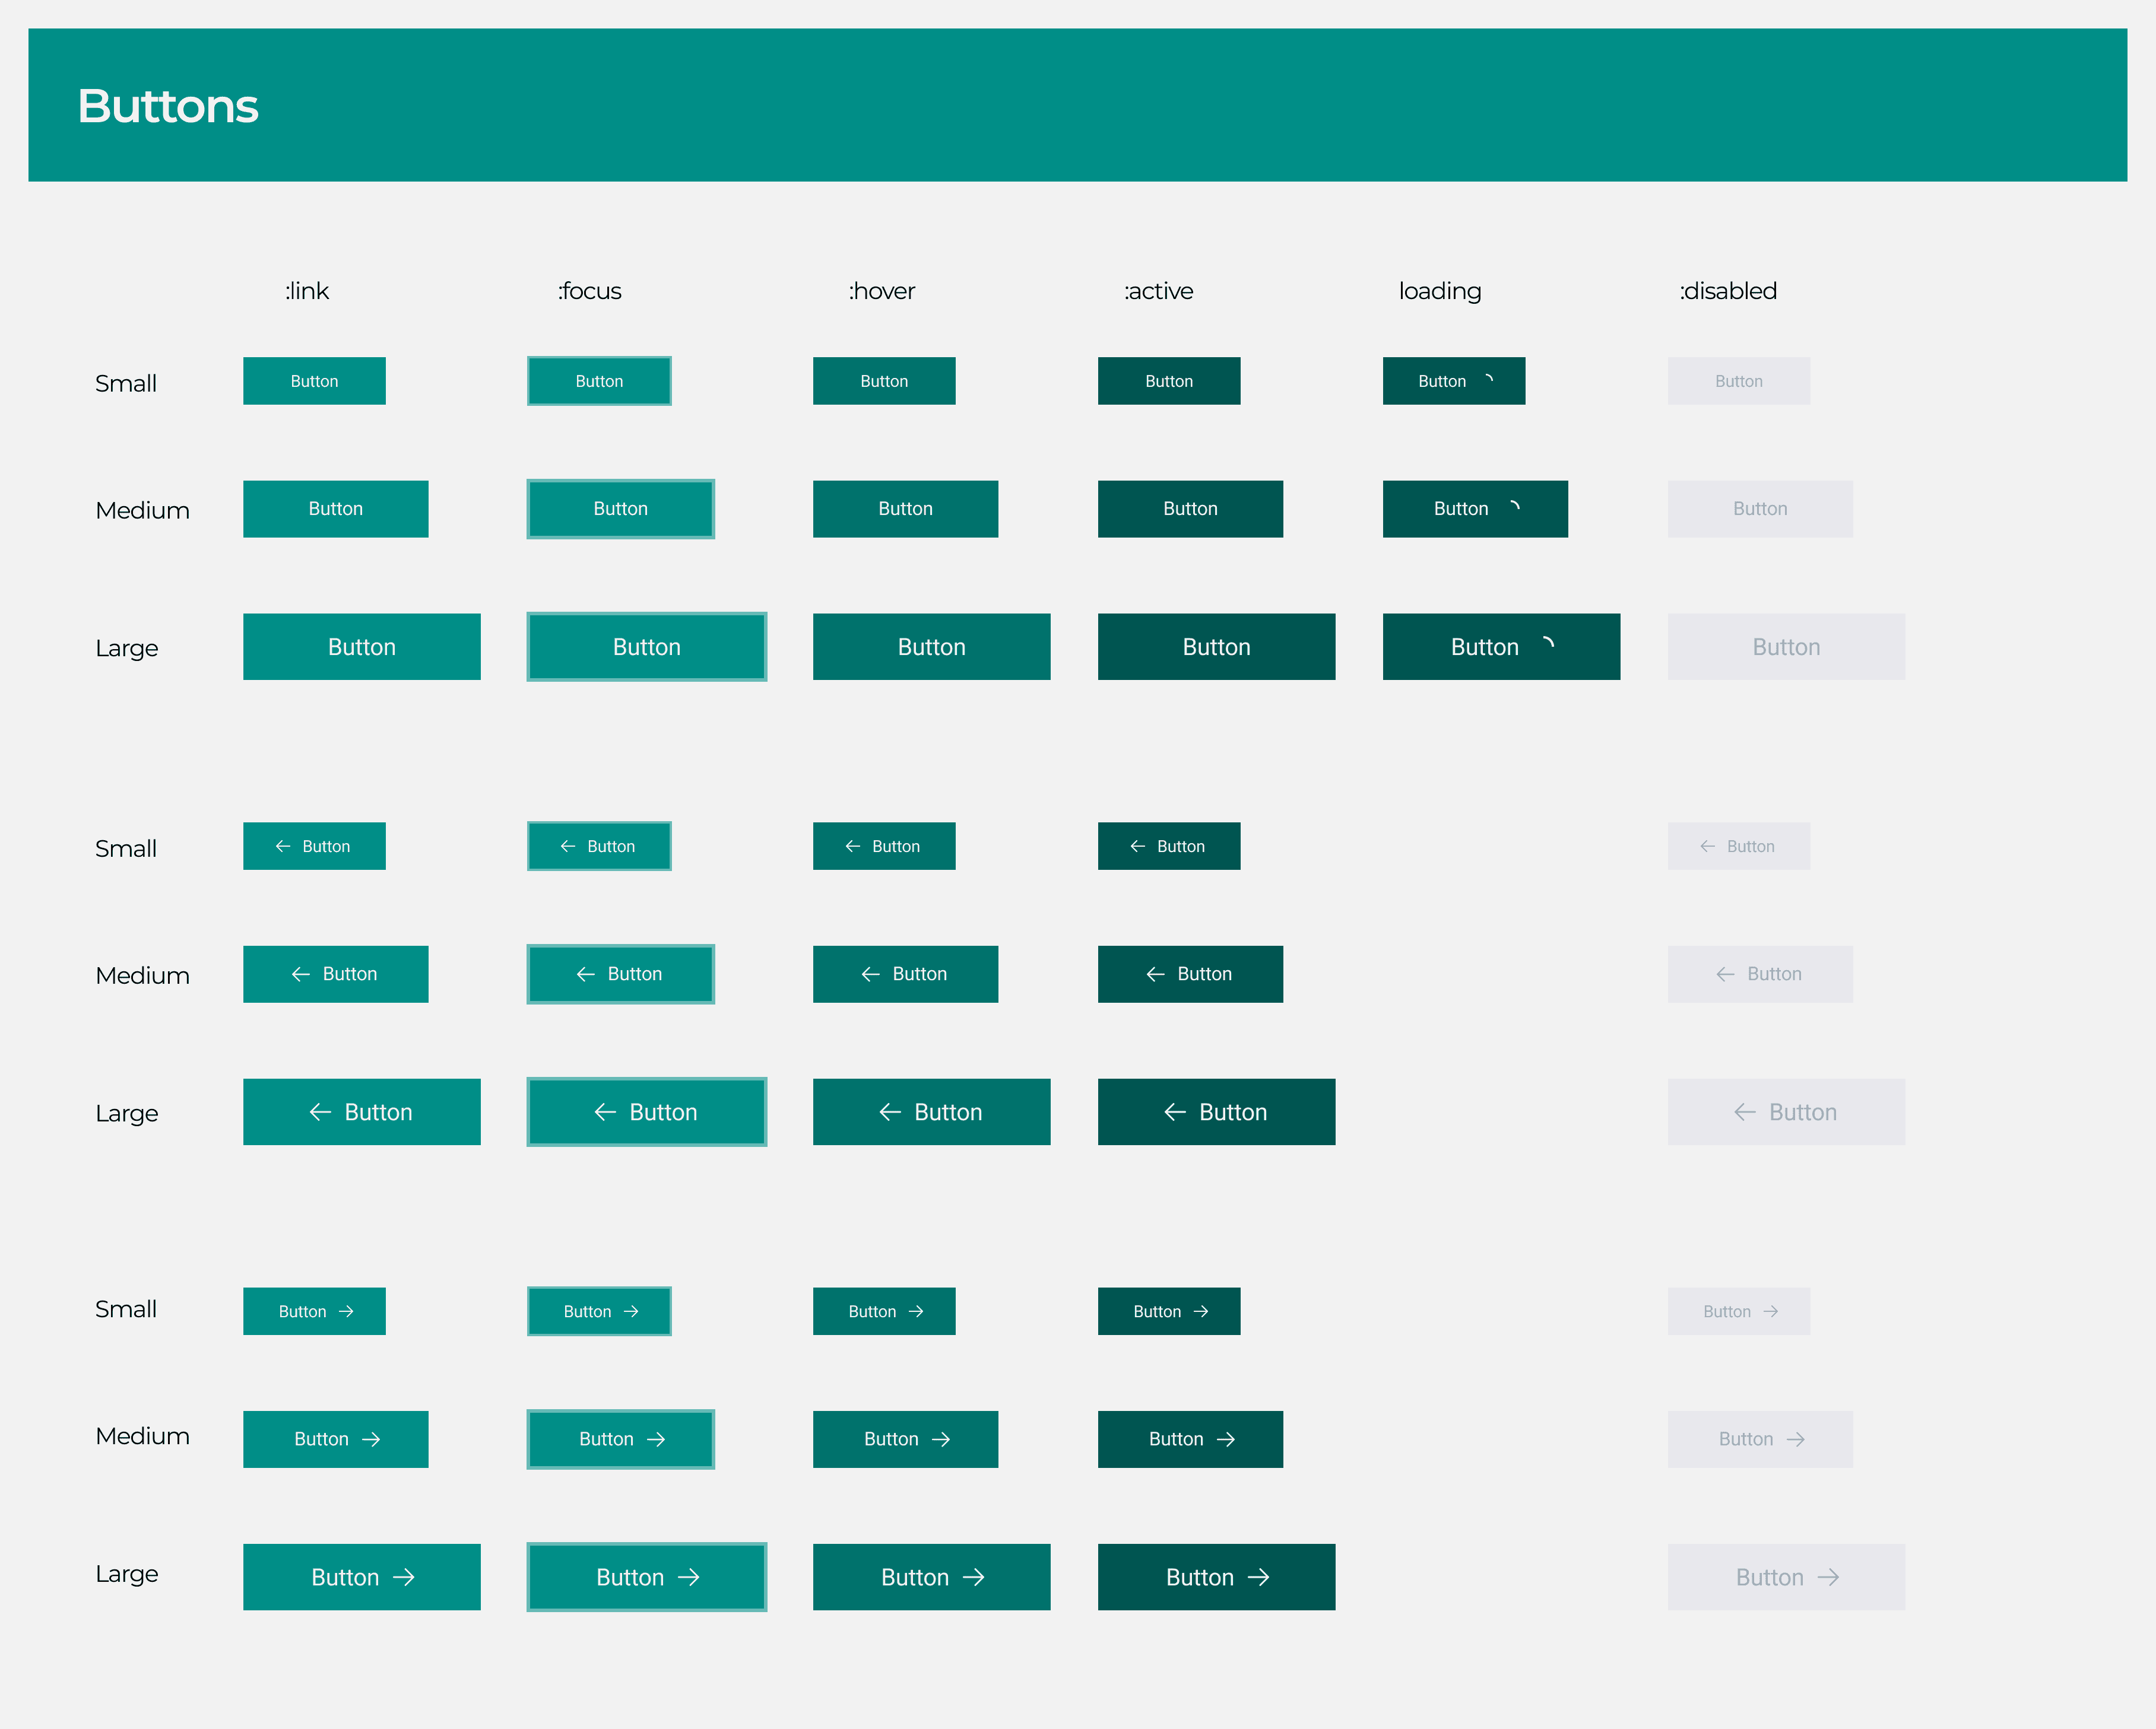Screen dimensions: 2156x1729
Task: Click right arrow in medium :focus button
Action: tap(656, 1439)
